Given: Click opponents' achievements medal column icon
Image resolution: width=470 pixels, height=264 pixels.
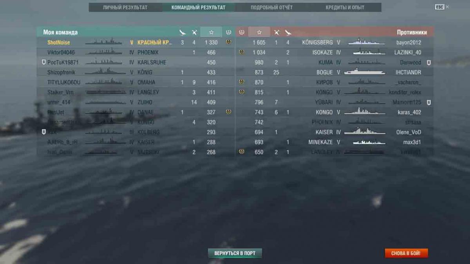Looking at the screenshot, I should (x=242, y=32).
